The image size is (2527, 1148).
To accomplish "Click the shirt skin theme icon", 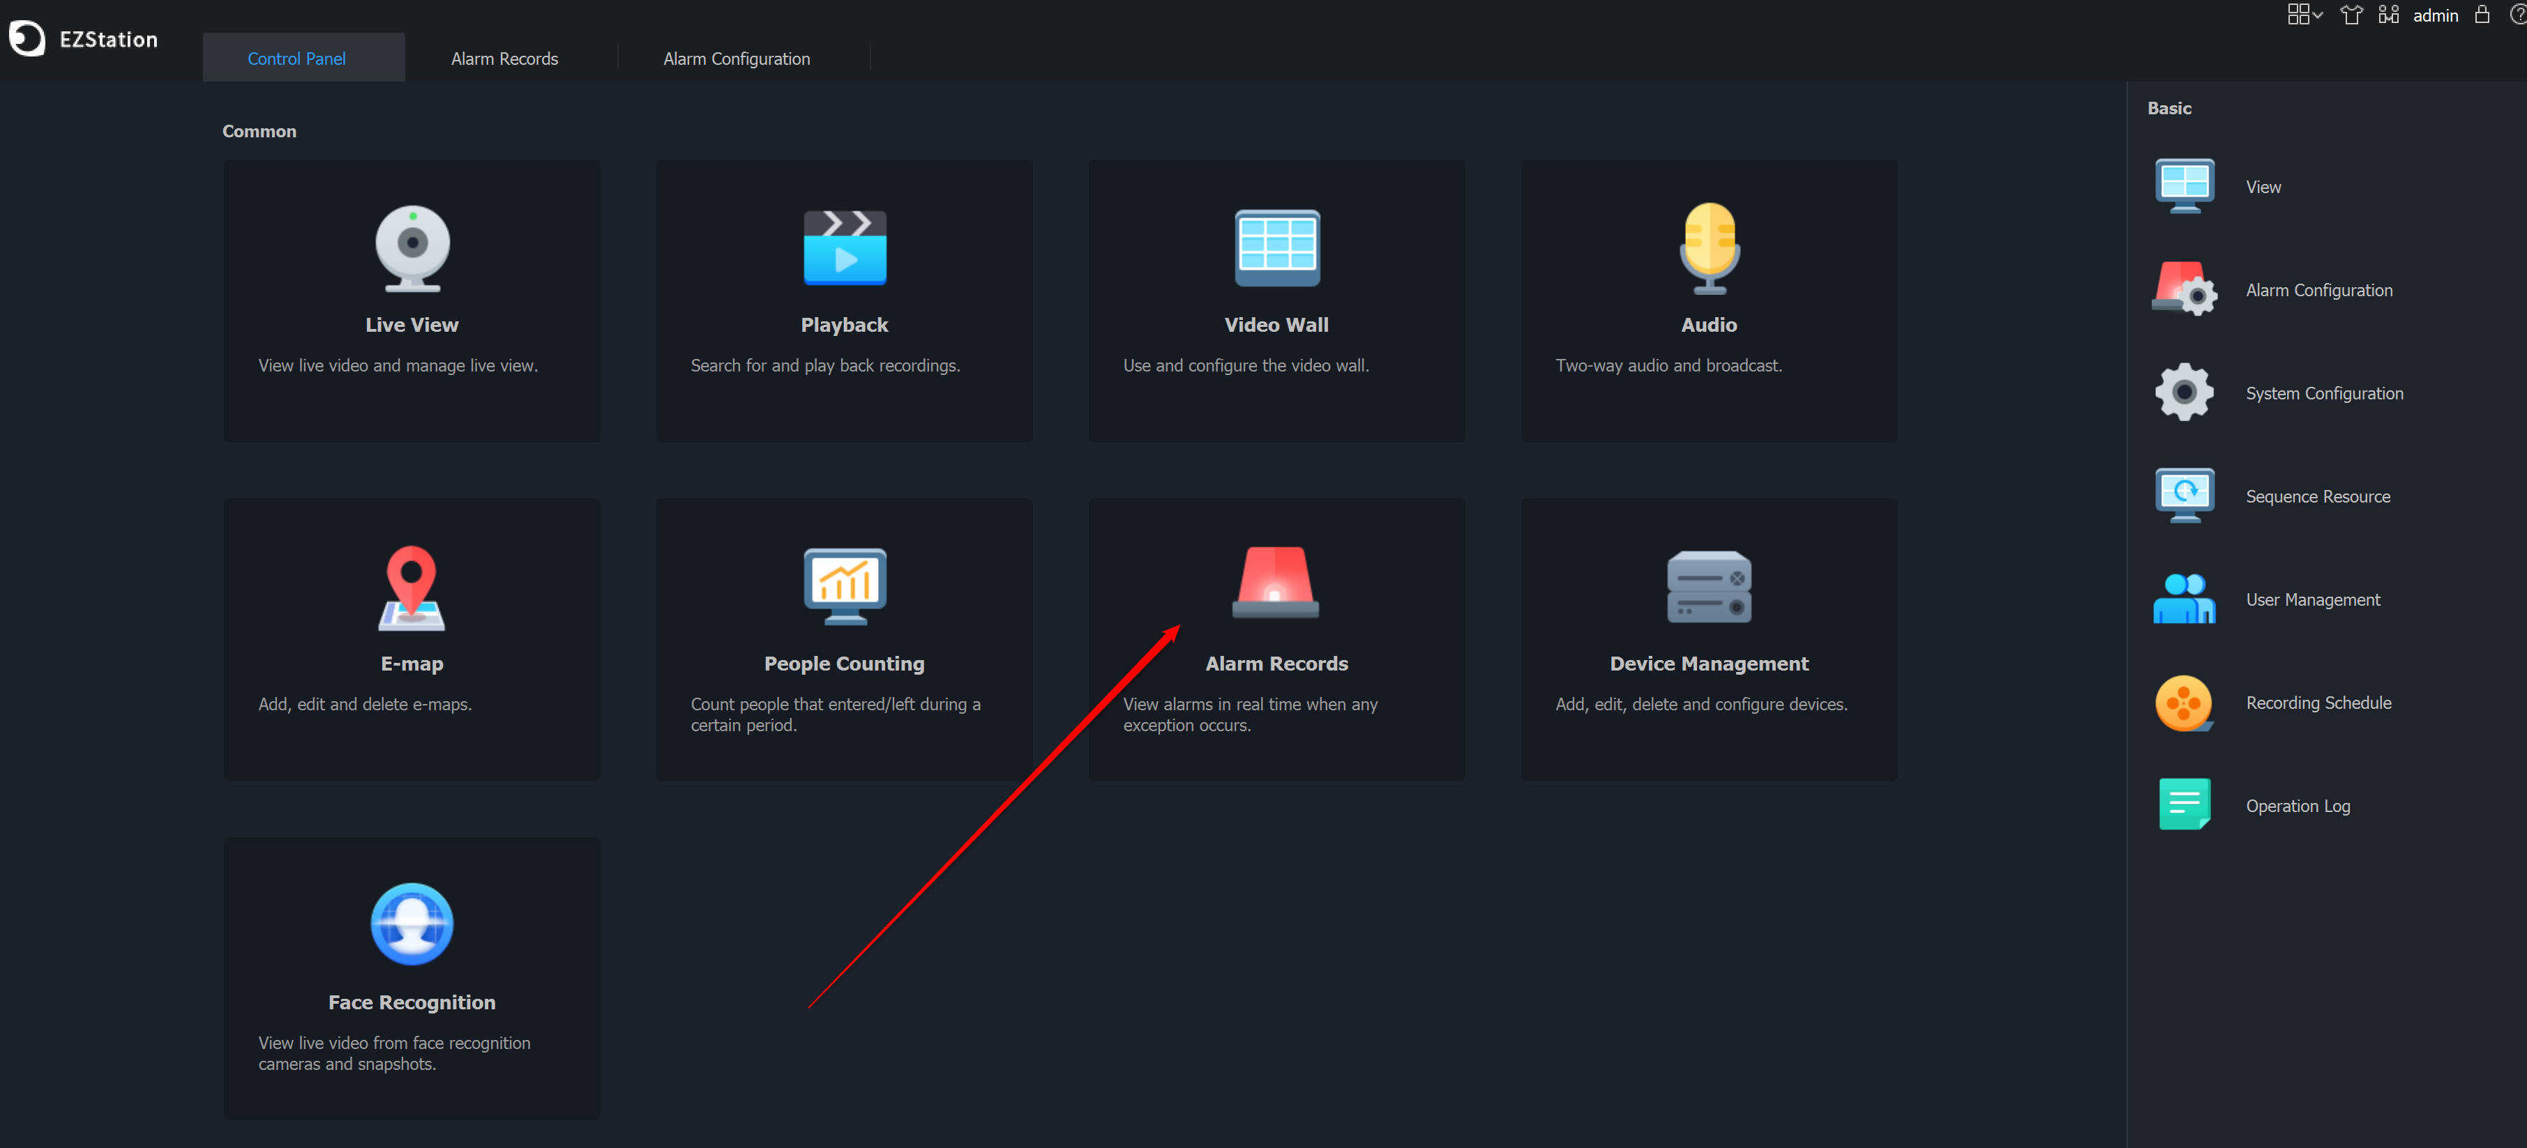I will pos(2351,15).
